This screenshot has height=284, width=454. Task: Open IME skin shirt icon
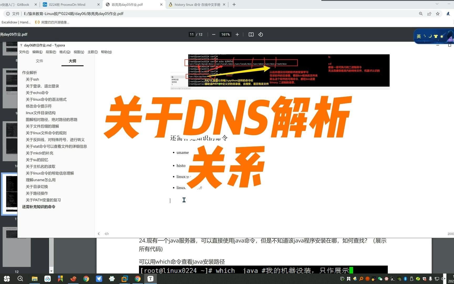pos(436,36)
